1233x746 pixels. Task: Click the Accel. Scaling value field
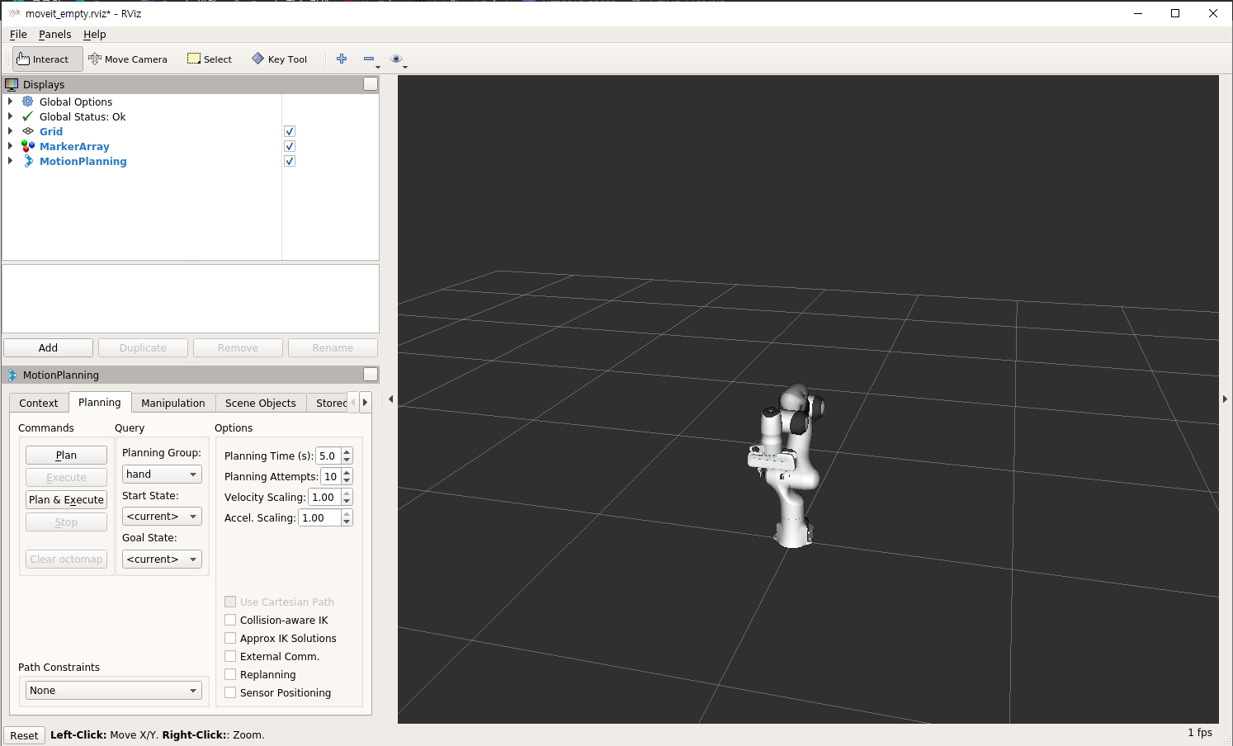(319, 518)
